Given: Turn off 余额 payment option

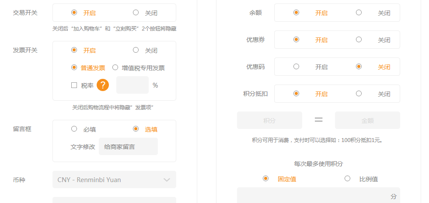Looking at the screenshot, I should point(359,13).
